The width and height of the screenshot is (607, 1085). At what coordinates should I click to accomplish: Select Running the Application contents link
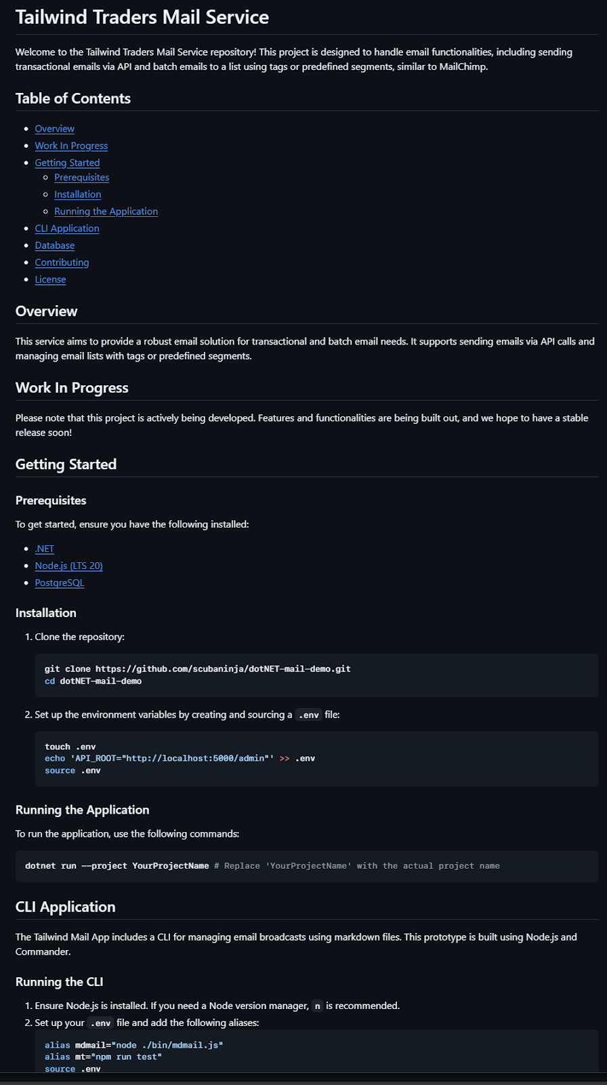pyautogui.click(x=106, y=212)
